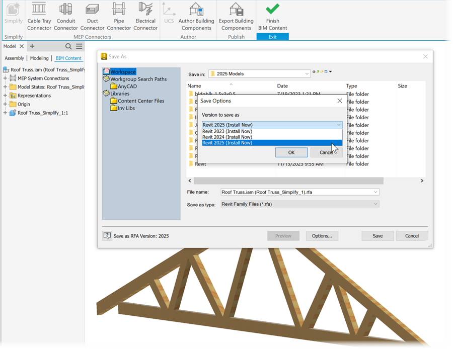Viewport: 453px width, 349px height.
Task: Go back using Save in navigation icon
Action: (x=314, y=71)
